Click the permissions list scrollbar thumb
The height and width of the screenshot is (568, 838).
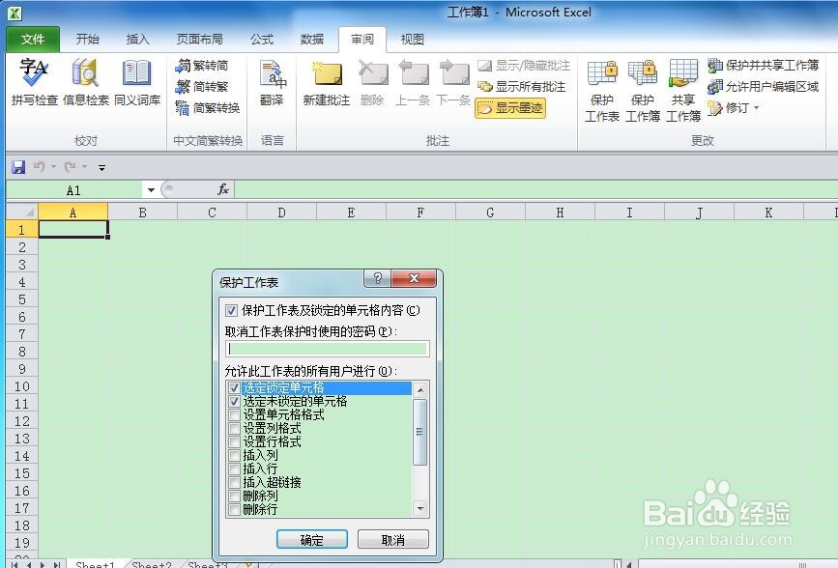point(420,432)
